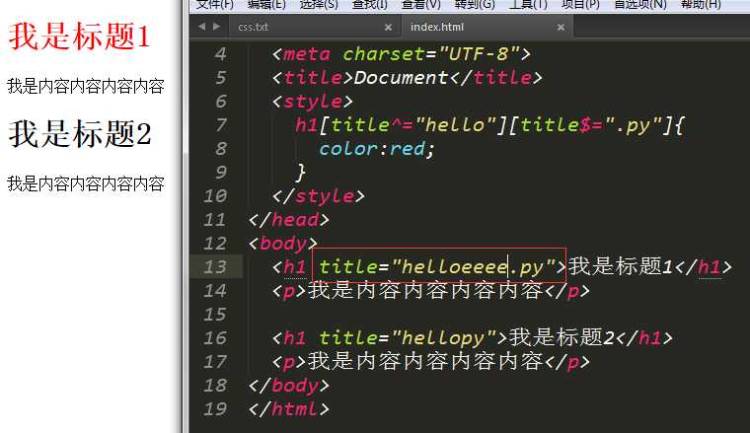Click the [title^="hello"] selector part

(412, 125)
